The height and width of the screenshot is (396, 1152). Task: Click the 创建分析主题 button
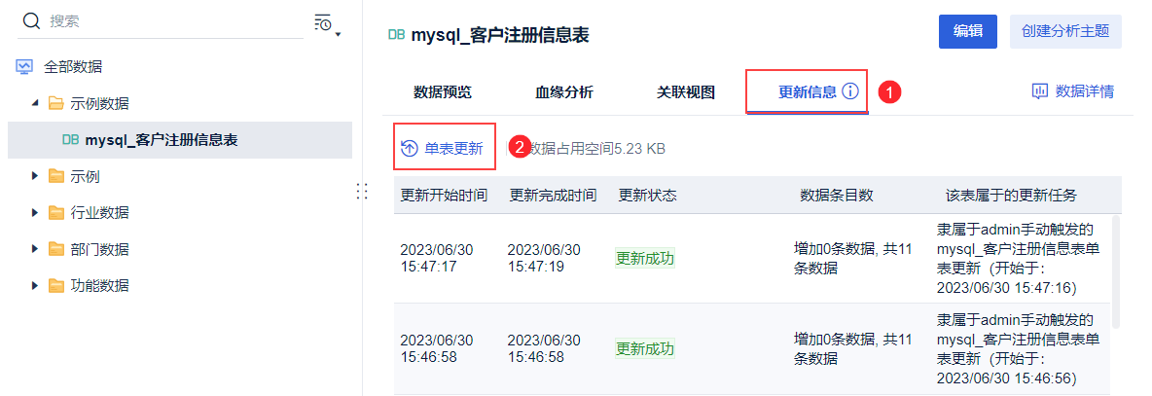coord(1065,31)
